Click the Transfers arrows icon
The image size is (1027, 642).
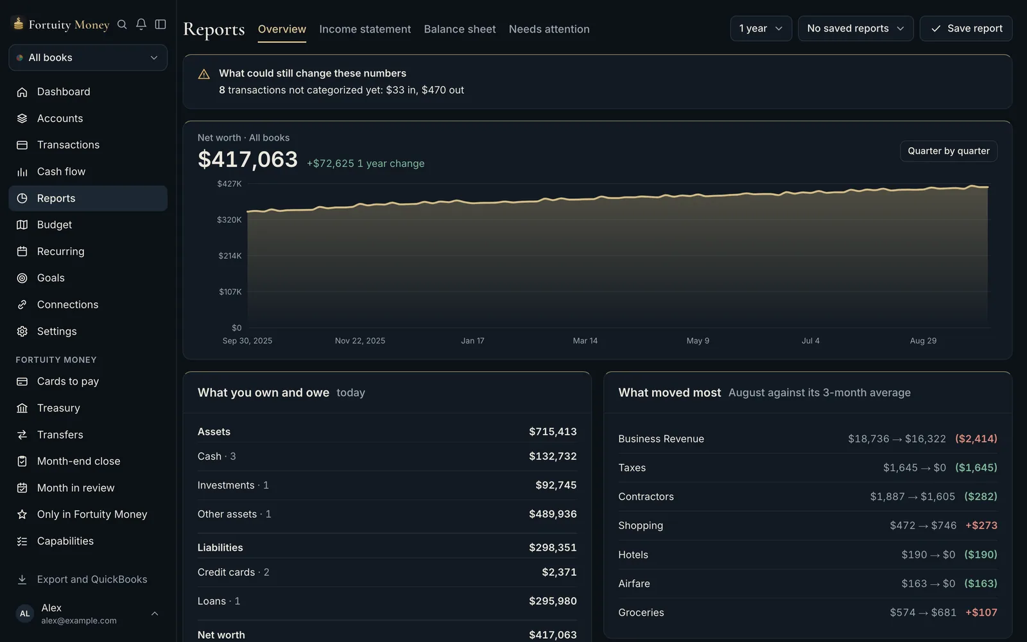pos(22,435)
